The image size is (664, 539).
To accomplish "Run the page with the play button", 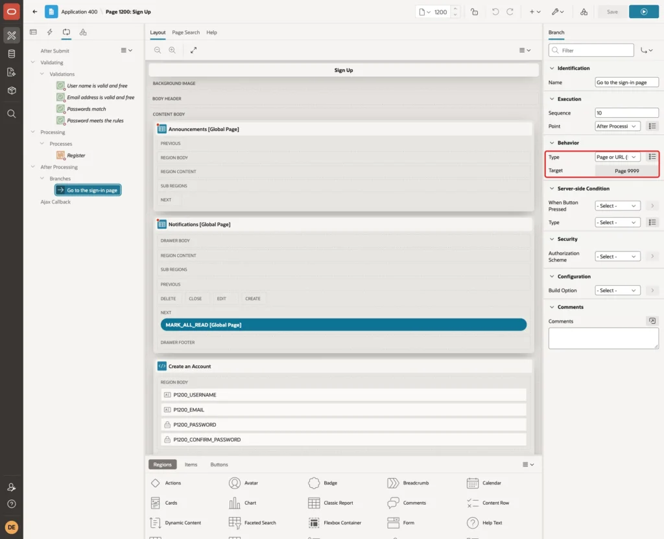I will (644, 12).
